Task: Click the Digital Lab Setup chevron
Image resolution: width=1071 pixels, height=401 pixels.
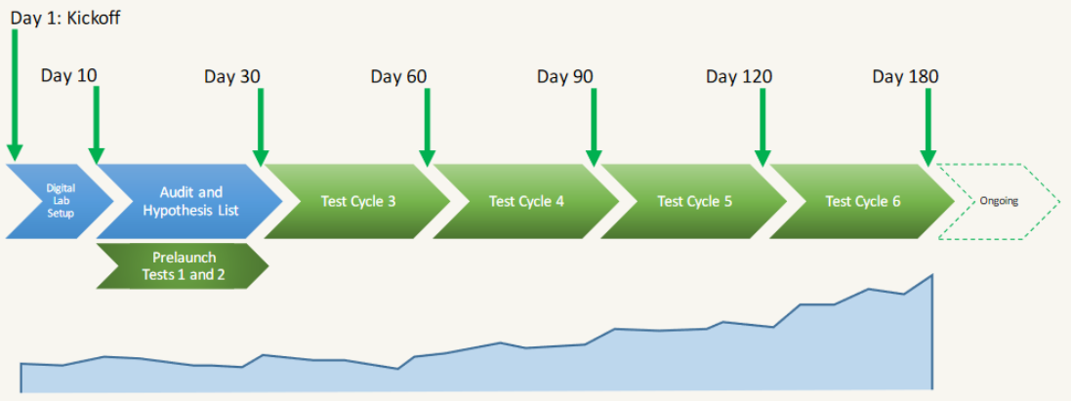Action: tap(61, 201)
